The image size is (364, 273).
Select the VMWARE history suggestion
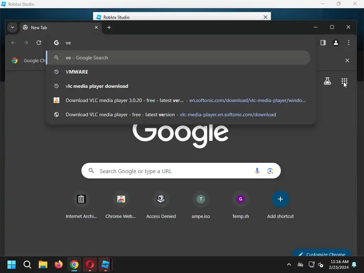[x=178, y=72]
